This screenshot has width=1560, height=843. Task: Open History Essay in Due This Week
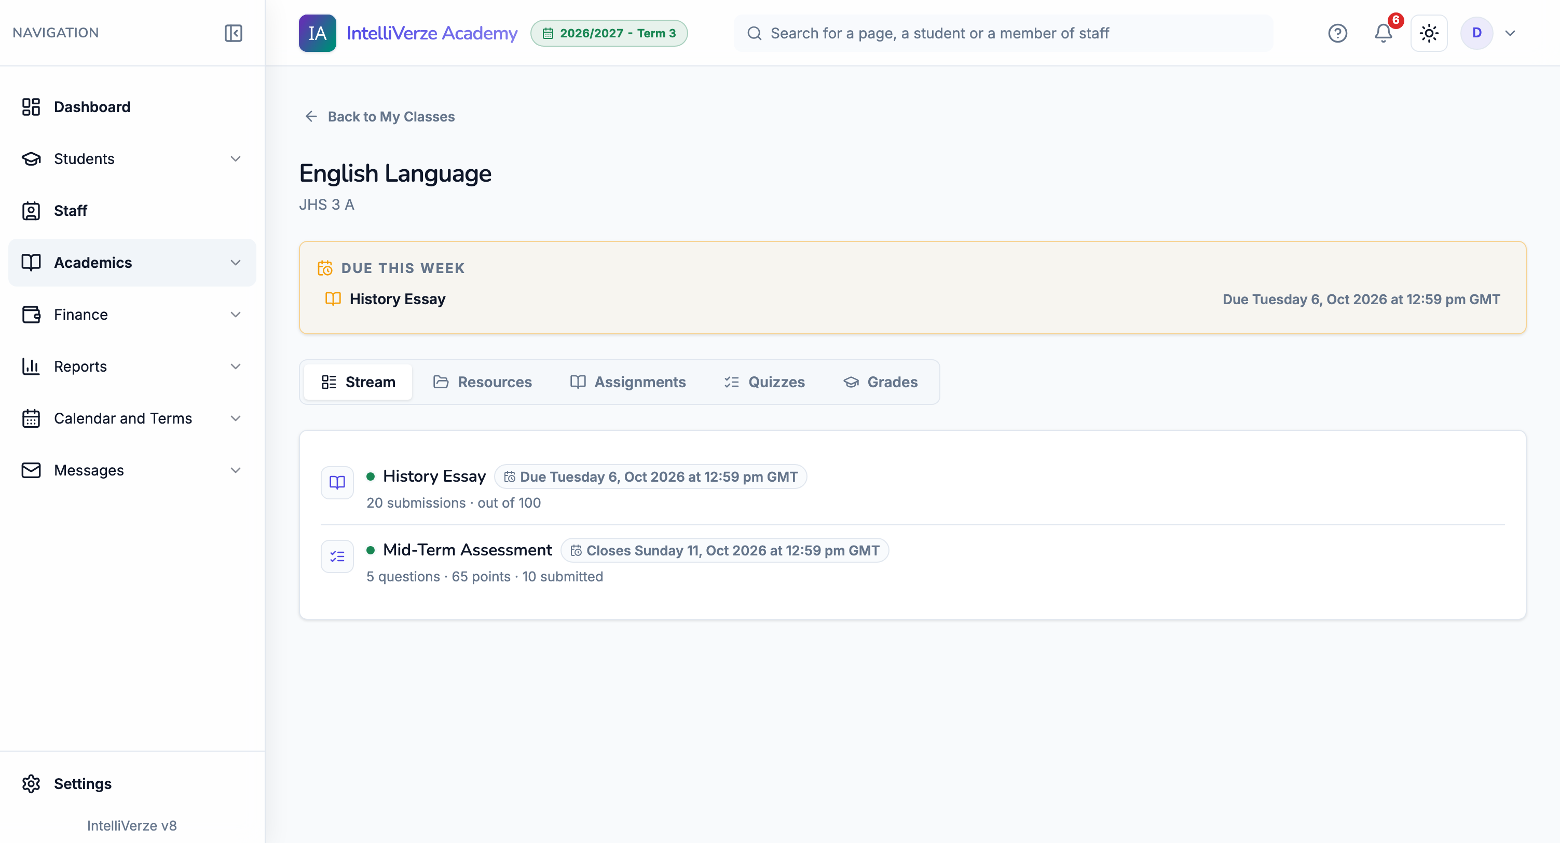click(398, 299)
